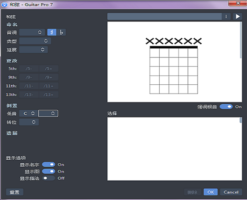
Task: Expand the 转位 inversion dropdown
Action: pos(29,122)
